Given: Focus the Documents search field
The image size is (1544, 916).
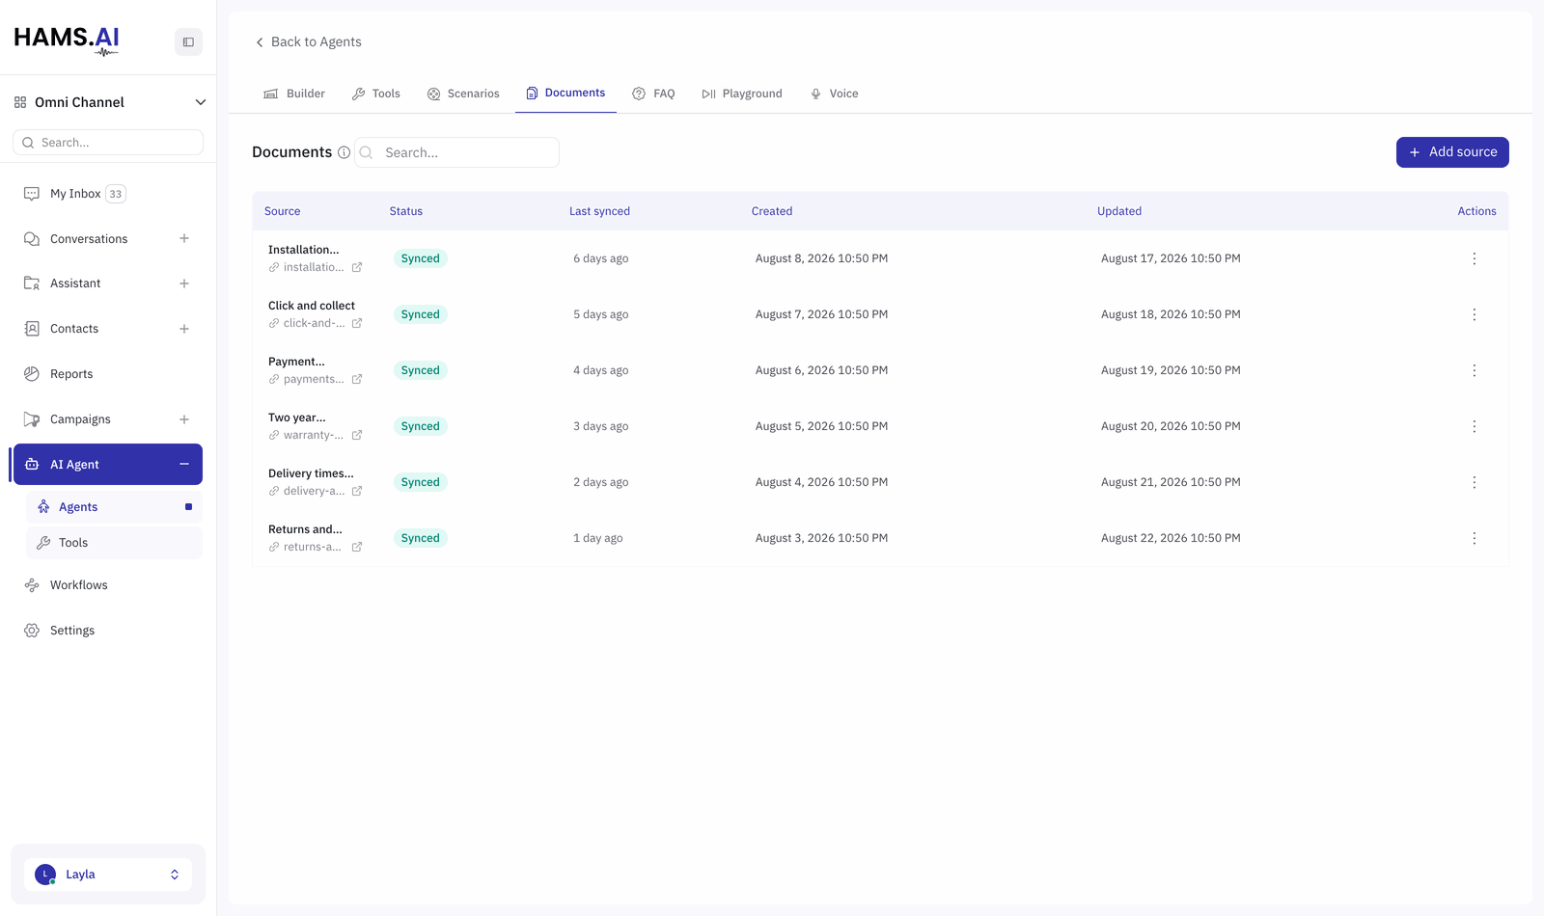Looking at the screenshot, I should click(456, 152).
